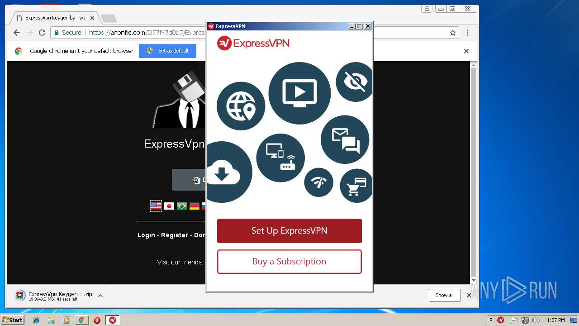The width and height of the screenshot is (579, 326).
Task: Go back in Chrome browser
Action: point(17,33)
